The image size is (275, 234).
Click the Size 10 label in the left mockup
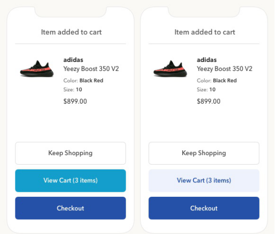tap(73, 90)
